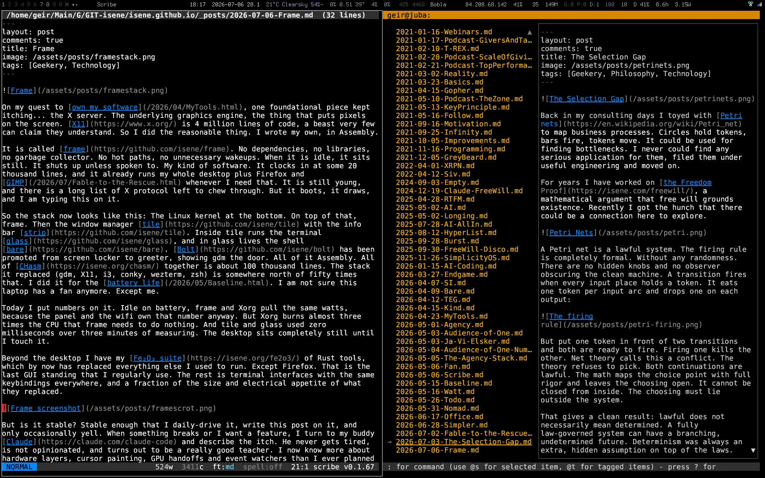This screenshot has height=478, width=765.
Task: Select 2025-08-12-HyperList.md file
Action: [446, 233]
